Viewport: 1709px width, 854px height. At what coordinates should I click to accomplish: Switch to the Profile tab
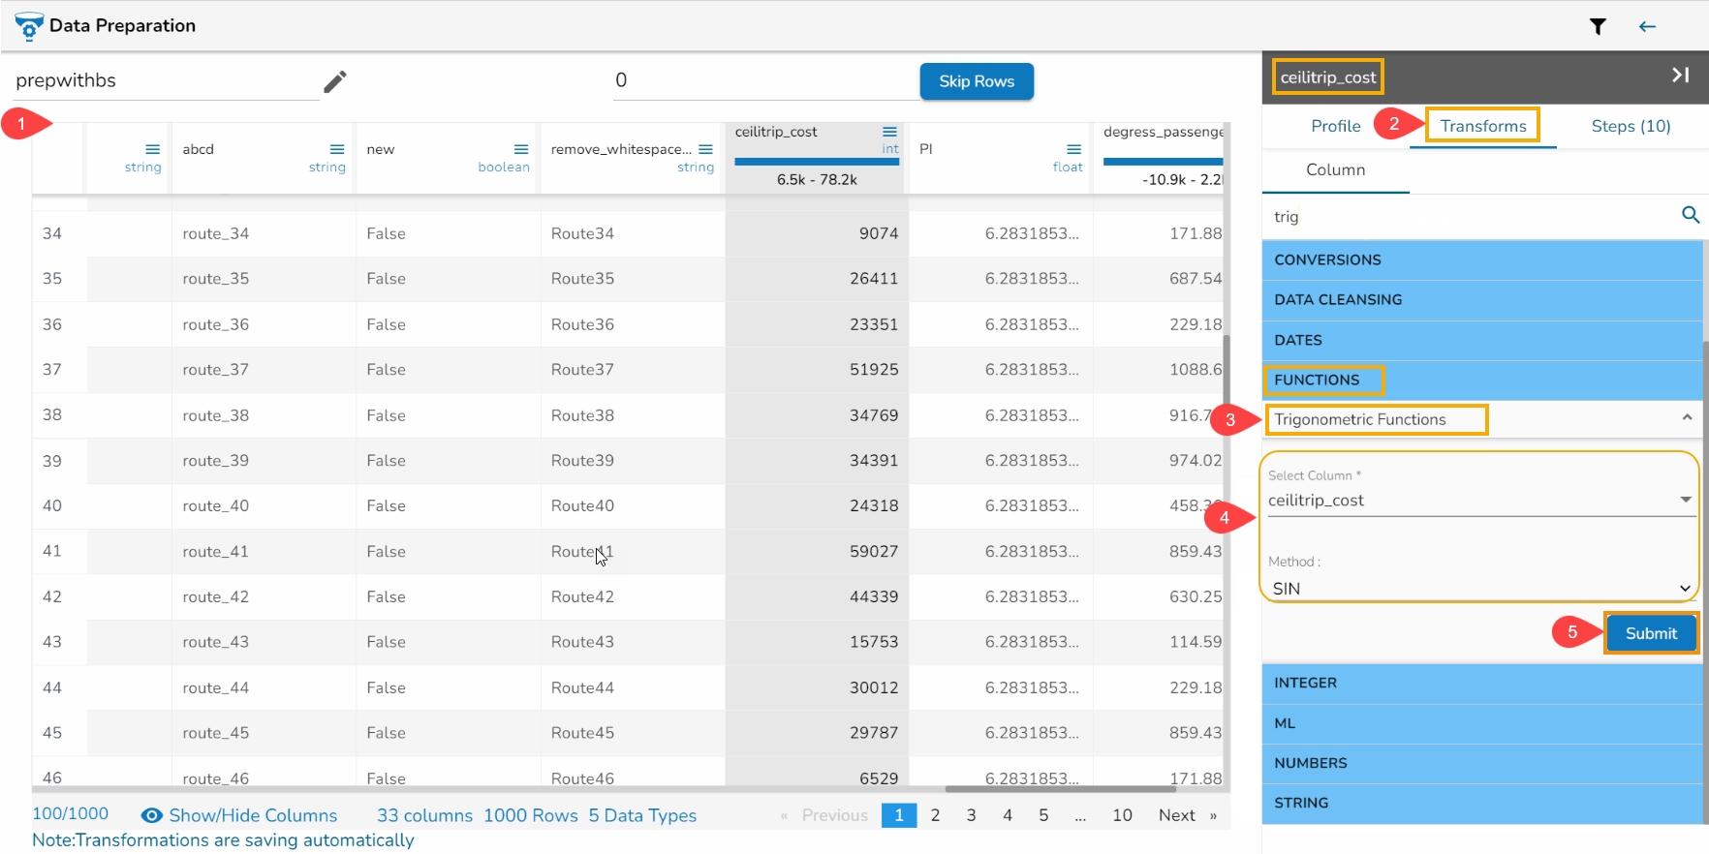(x=1335, y=126)
